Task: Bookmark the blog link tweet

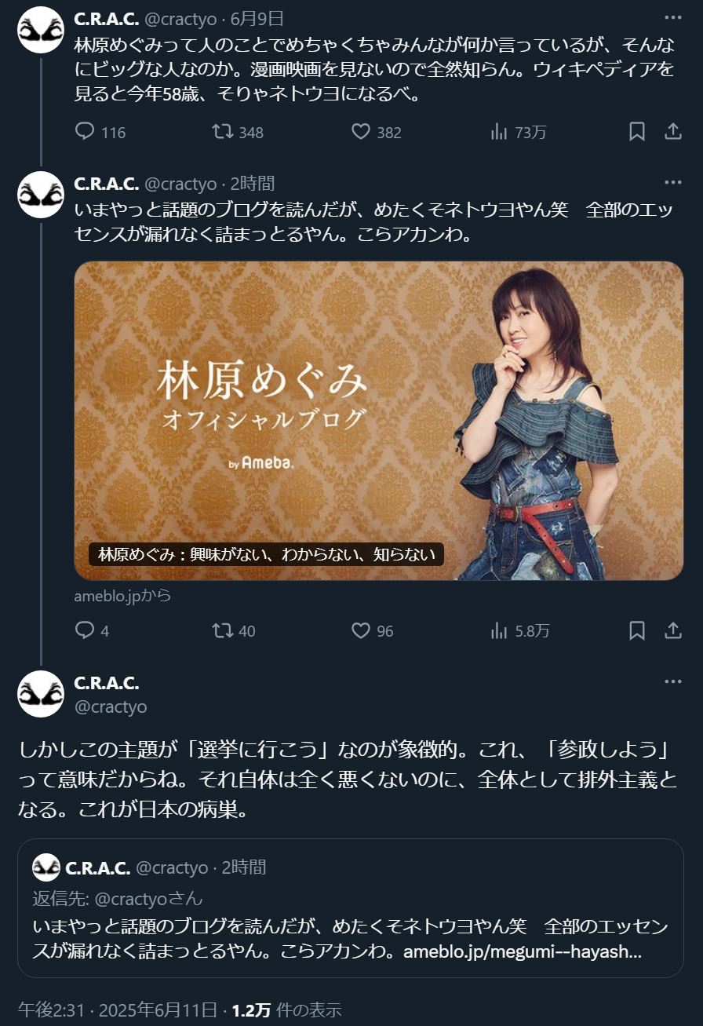Action: pos(637,630)
